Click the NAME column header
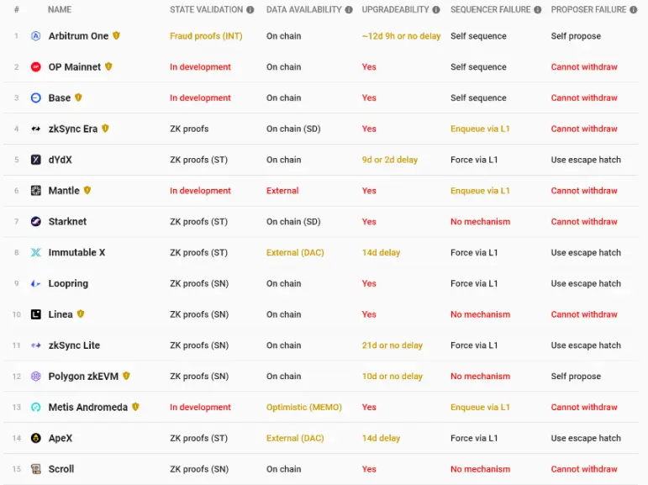This screenshot has height=485, width=648. pyautogui.click(x=60, y=9)
